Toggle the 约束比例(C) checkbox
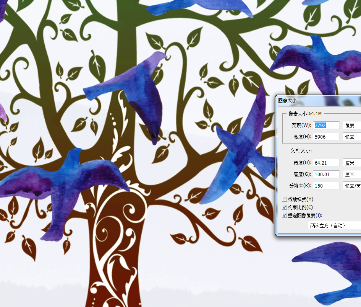The image size is (361, 307). click(285, 207)
